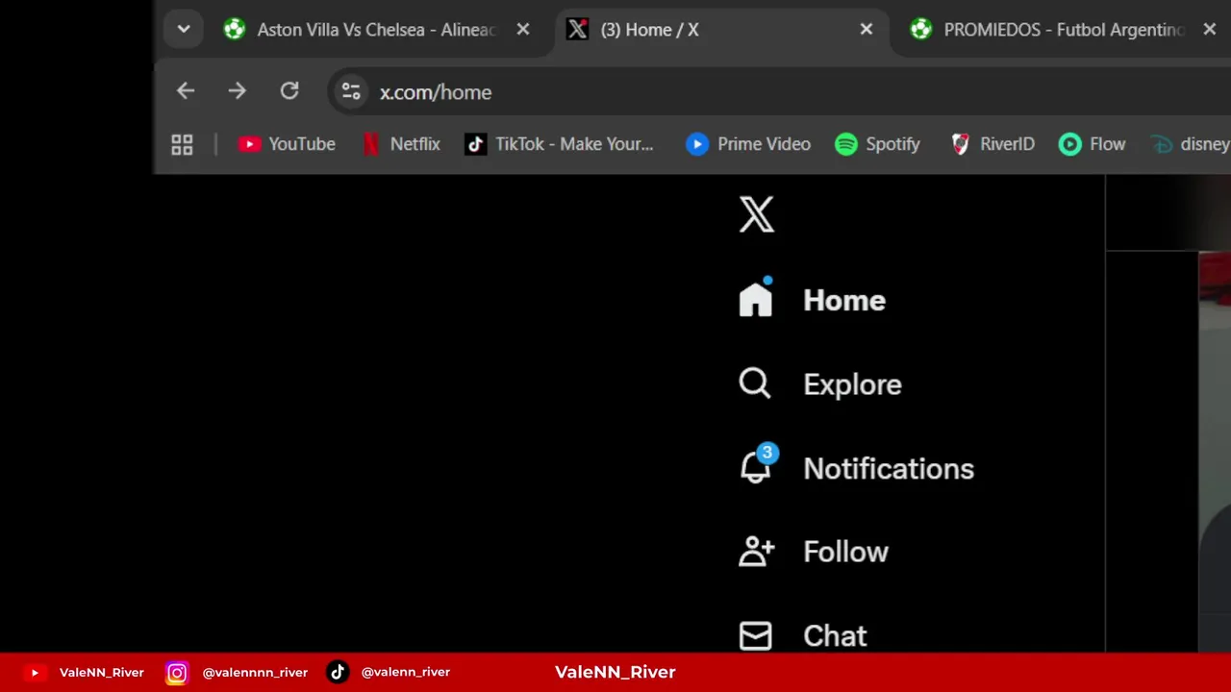Open YouTube bookmark
The height and width of the screenshot is (692, 1231).
tap(287, 144)
